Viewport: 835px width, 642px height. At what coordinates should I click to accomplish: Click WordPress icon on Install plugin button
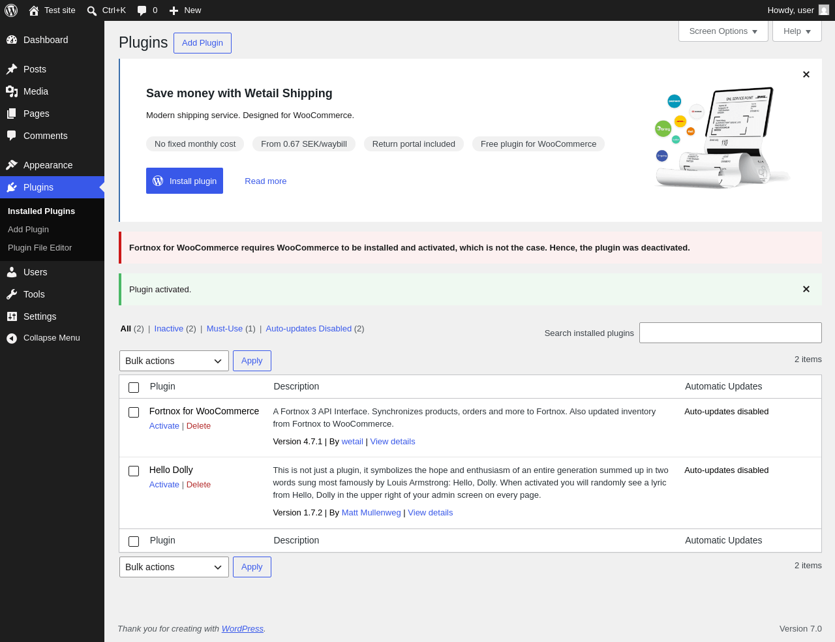pyautogui.click(x=158, y=181)
